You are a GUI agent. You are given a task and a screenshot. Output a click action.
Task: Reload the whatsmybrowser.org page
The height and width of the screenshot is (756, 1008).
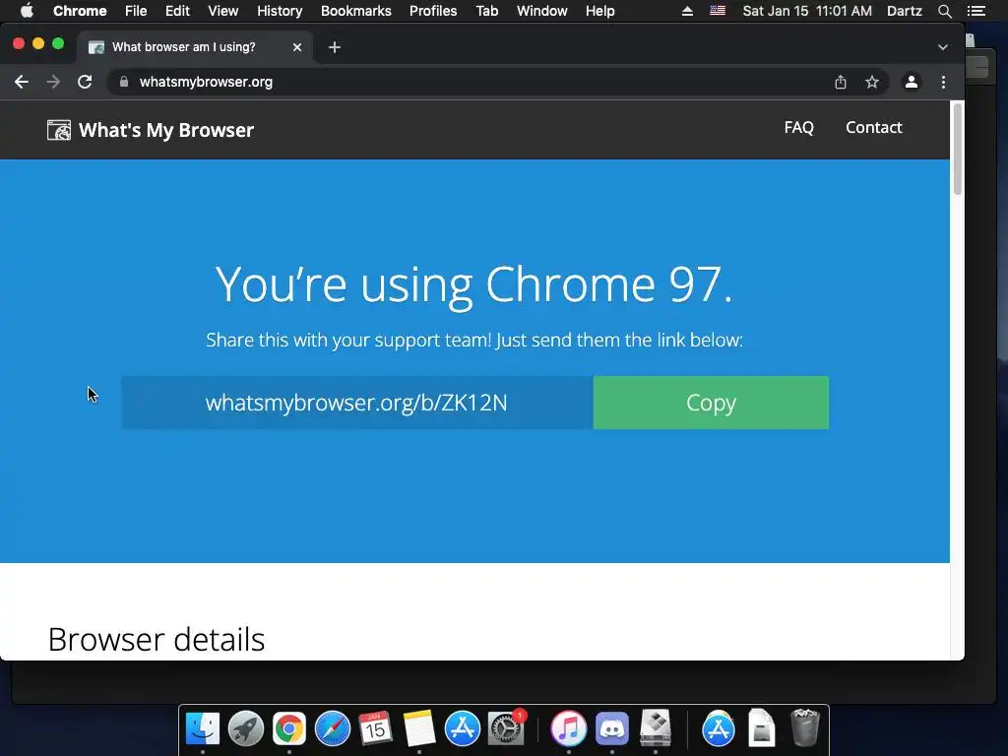[85, 83]
